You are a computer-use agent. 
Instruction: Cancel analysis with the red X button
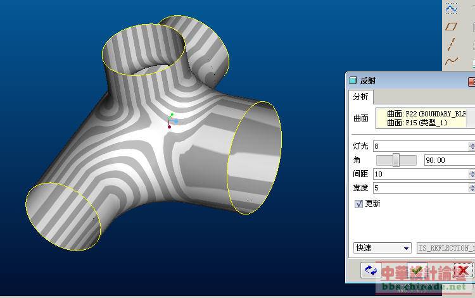click(463, 271)
